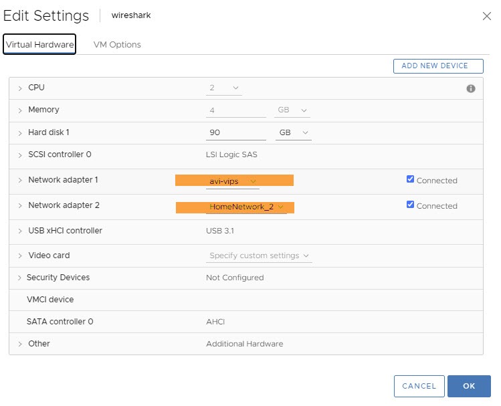The height and width of the screenshot is (406, 501).
Task: Expand SCSI controller 0 details
Action: (x=20, y=155)
